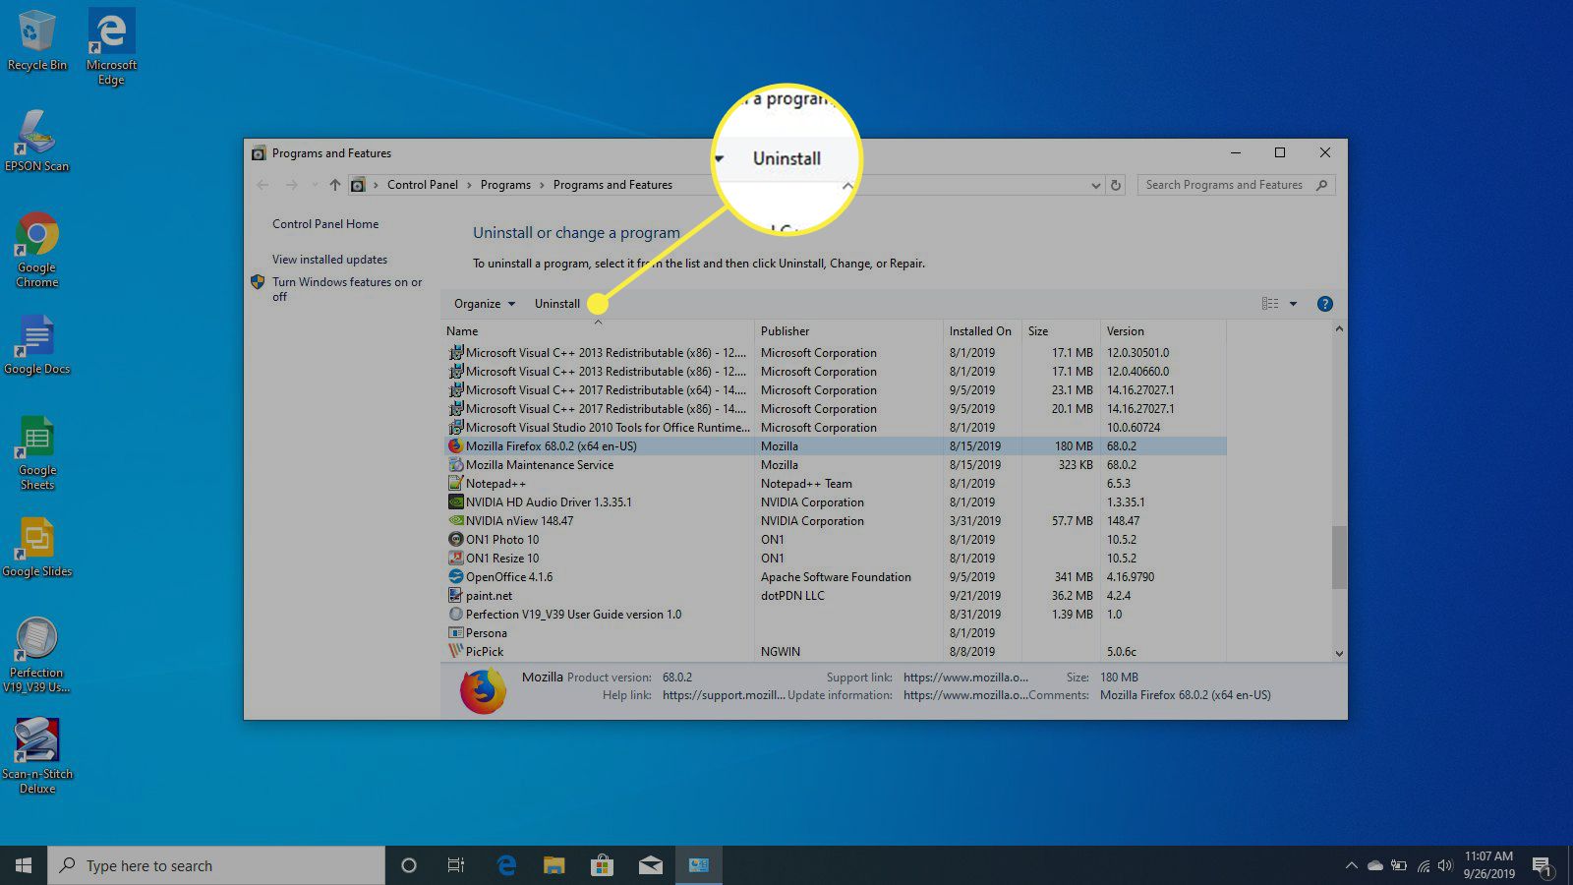Open the View installed updates link

click(x=329, y=259)
